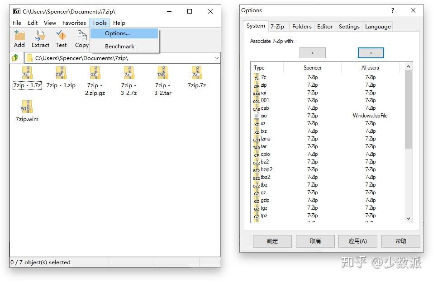Click the Copy toolbar icon
This screenshot has height=281, width=433.
[82, 36]
